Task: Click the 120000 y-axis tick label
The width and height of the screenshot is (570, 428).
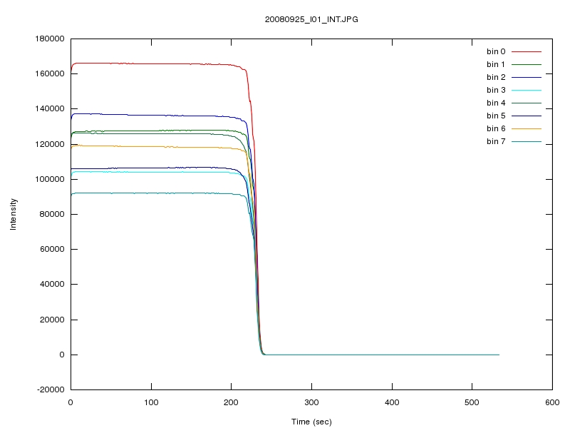Action: pos(50,144)
